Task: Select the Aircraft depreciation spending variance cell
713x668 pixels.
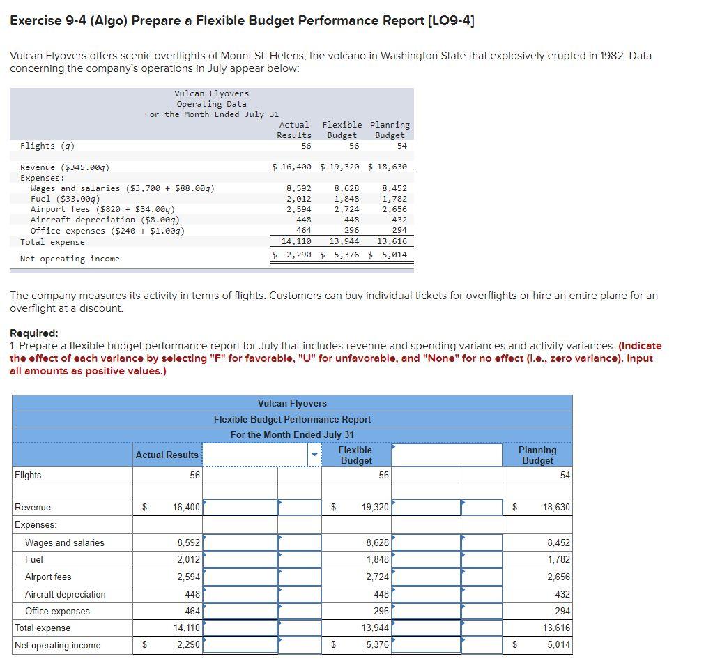Action: (240, 594)
